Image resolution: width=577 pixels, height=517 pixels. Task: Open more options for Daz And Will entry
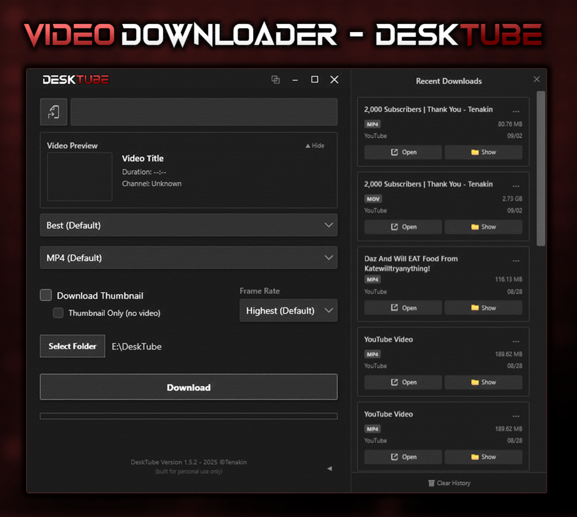tap(516, 261)
